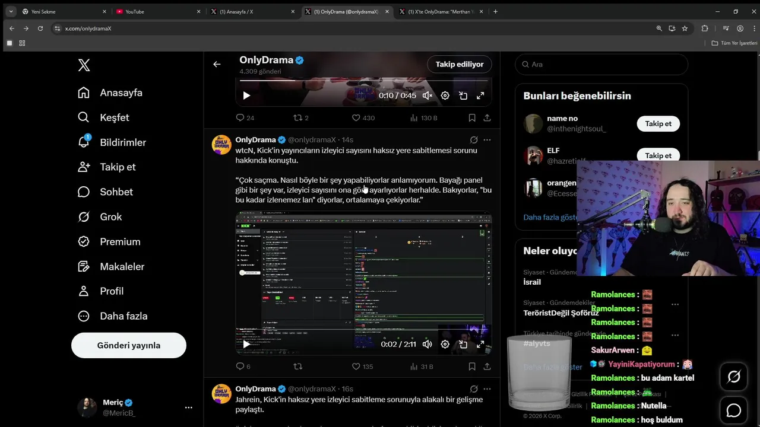Toggle picture-in-picture on wtcN video
Image resolution: width=760 pixels, height=427 pixels.
(463, 344)
